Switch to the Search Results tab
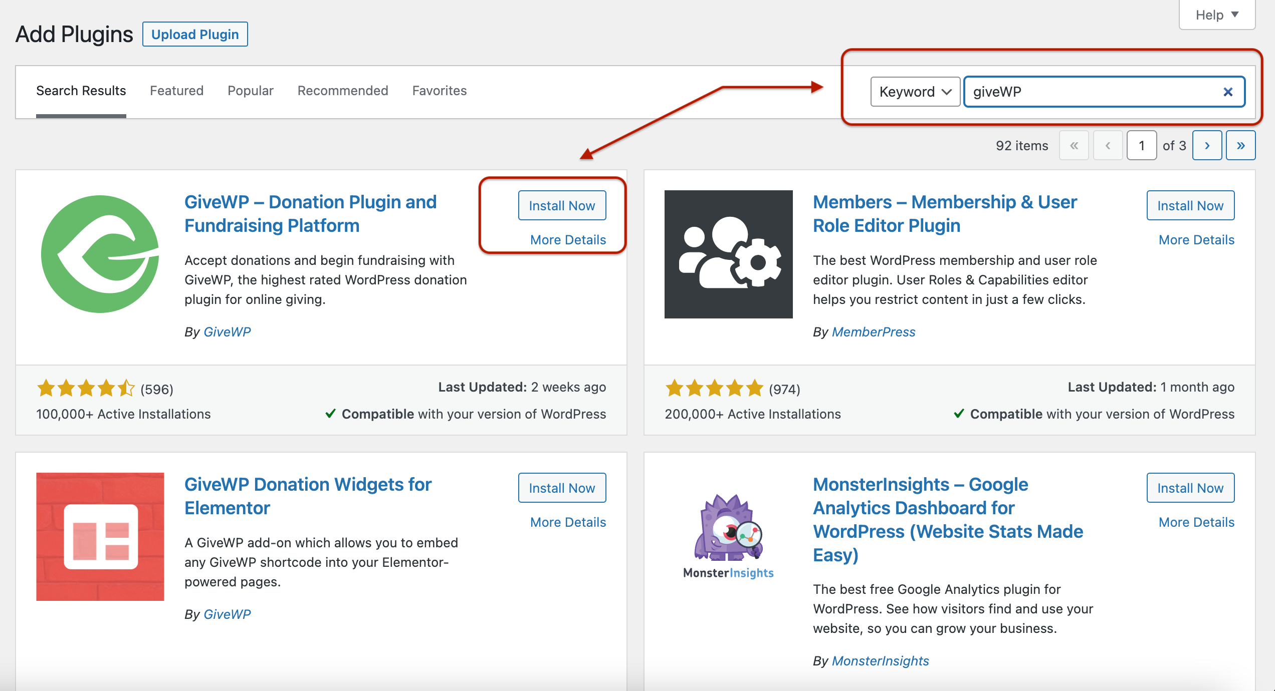The height and width of the screenshot is (691, 1275). point(81,91)
